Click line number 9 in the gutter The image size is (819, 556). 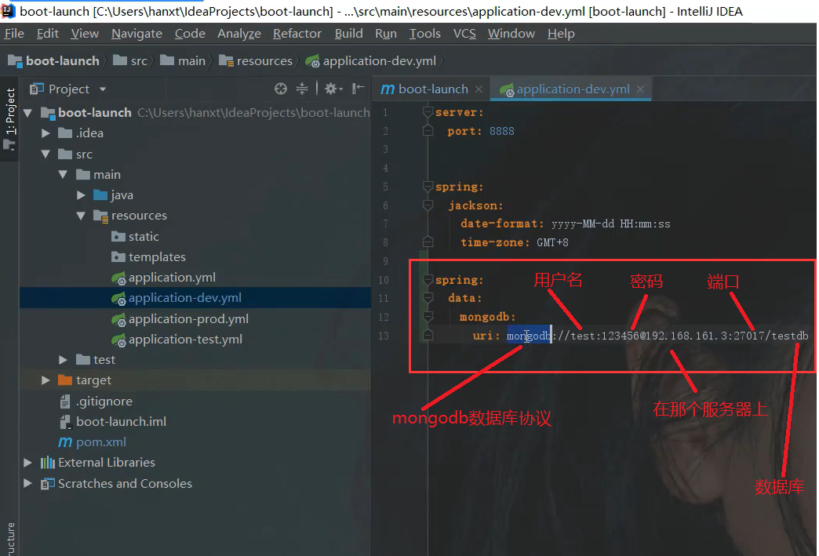[385, 261]
